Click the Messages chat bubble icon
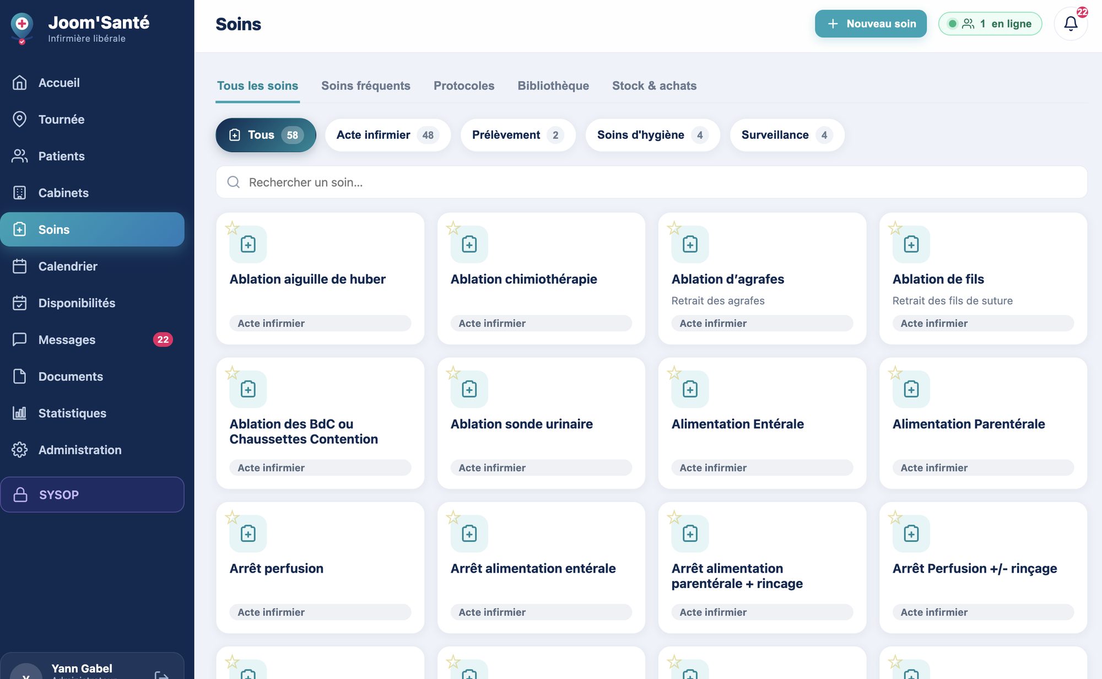 (20, 339)
